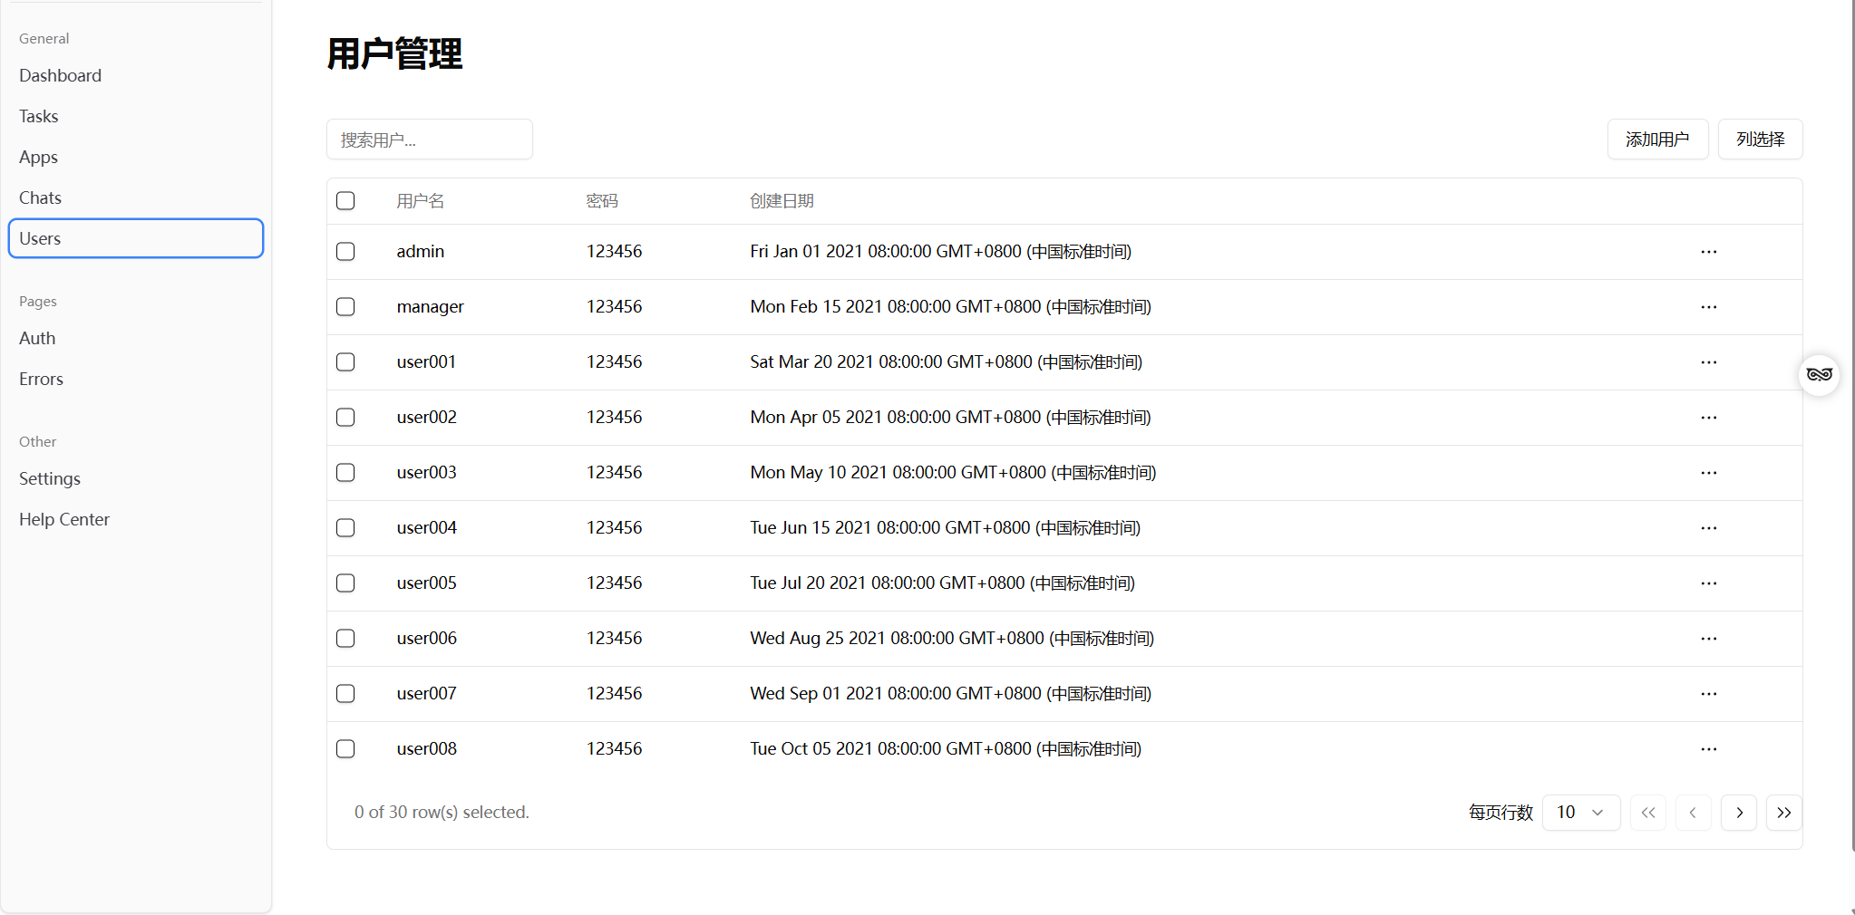Expand the actions dropdown for user007
Viewport: 1855px width, 915px height.
click(x=1708, y=694)
